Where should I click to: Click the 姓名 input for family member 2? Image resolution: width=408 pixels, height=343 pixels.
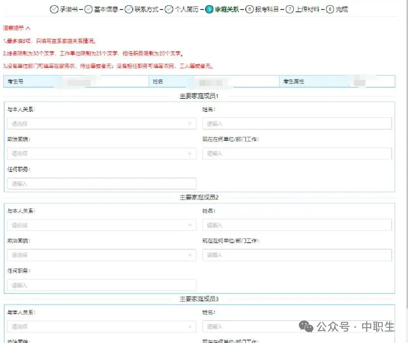click(x=297, y=225)
